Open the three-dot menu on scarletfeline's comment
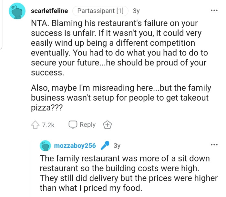 [x=214, y=11]
